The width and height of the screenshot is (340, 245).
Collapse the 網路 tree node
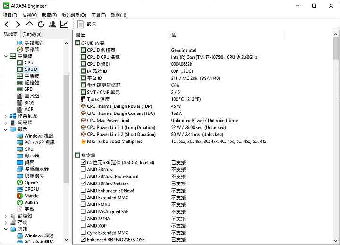(6, 229)
